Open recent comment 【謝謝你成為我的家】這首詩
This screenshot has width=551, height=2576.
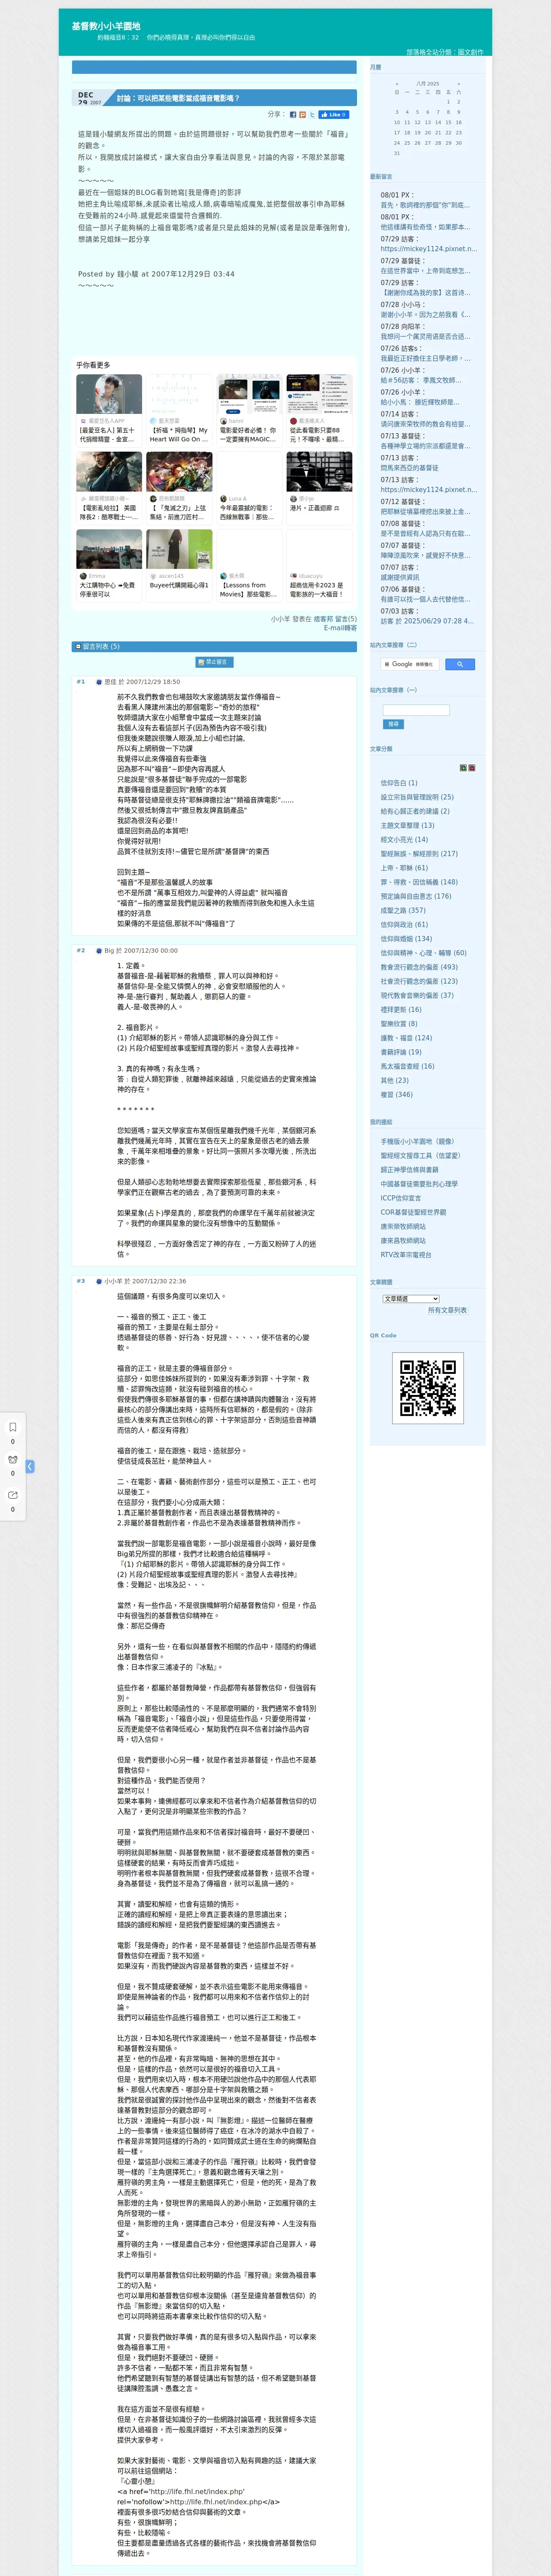pos(424,293)
